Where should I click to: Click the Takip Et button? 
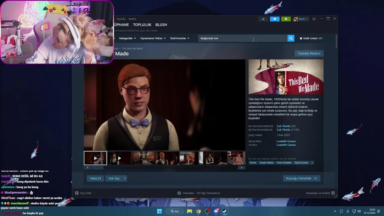[x=95, y=178]
